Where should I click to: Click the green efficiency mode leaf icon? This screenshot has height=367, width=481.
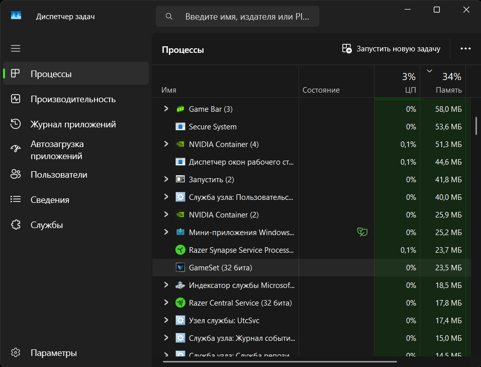click(362, 232)
